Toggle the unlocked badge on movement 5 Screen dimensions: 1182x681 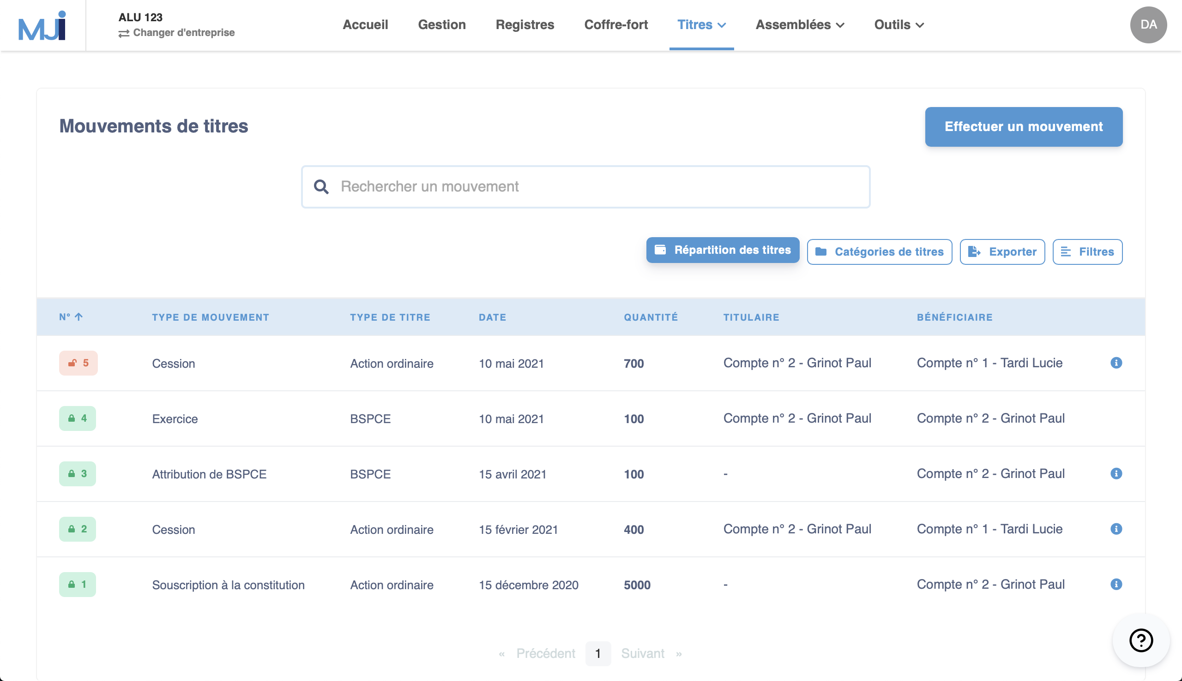[x=78, y=363]
